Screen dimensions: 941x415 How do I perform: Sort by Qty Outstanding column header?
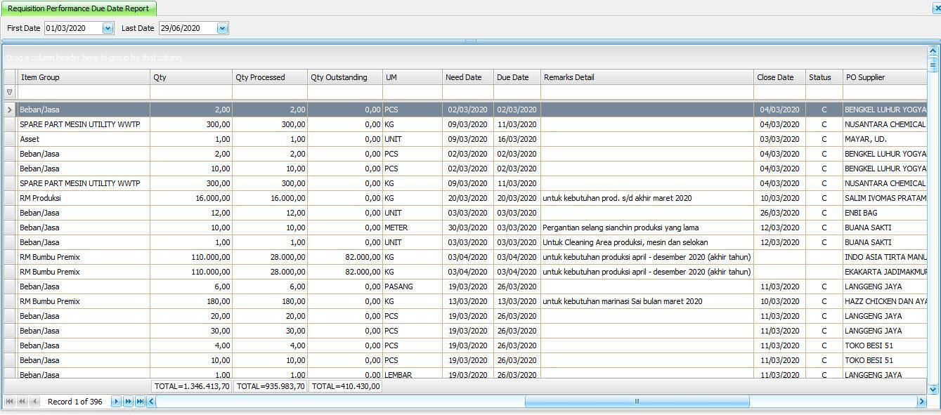[345, 77]
